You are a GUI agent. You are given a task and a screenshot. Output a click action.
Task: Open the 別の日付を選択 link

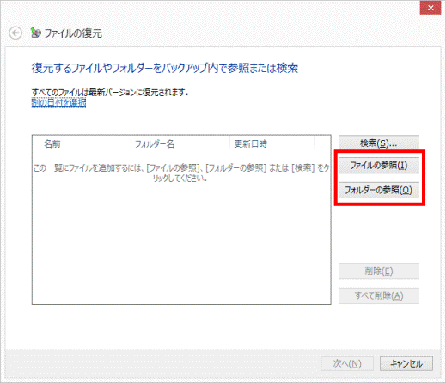coord(58,102)
